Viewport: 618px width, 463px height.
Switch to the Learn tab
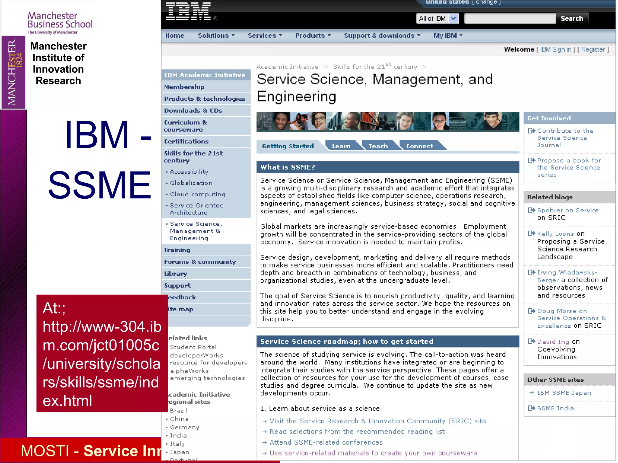(x=341, y=146)
